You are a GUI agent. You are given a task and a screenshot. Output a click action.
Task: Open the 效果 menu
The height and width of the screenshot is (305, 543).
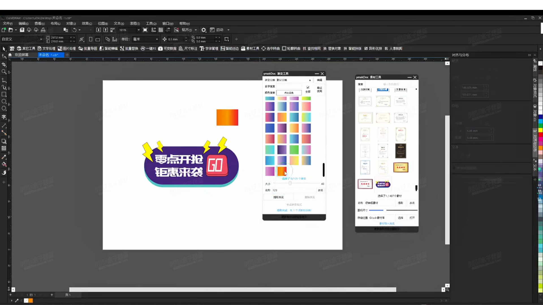coord(87,23)
